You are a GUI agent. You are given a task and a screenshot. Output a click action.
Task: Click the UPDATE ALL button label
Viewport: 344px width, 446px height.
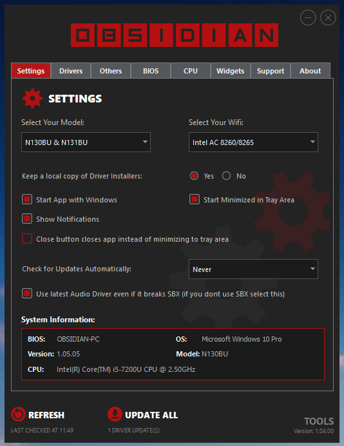pyautogui.click(x=151, y=415)
